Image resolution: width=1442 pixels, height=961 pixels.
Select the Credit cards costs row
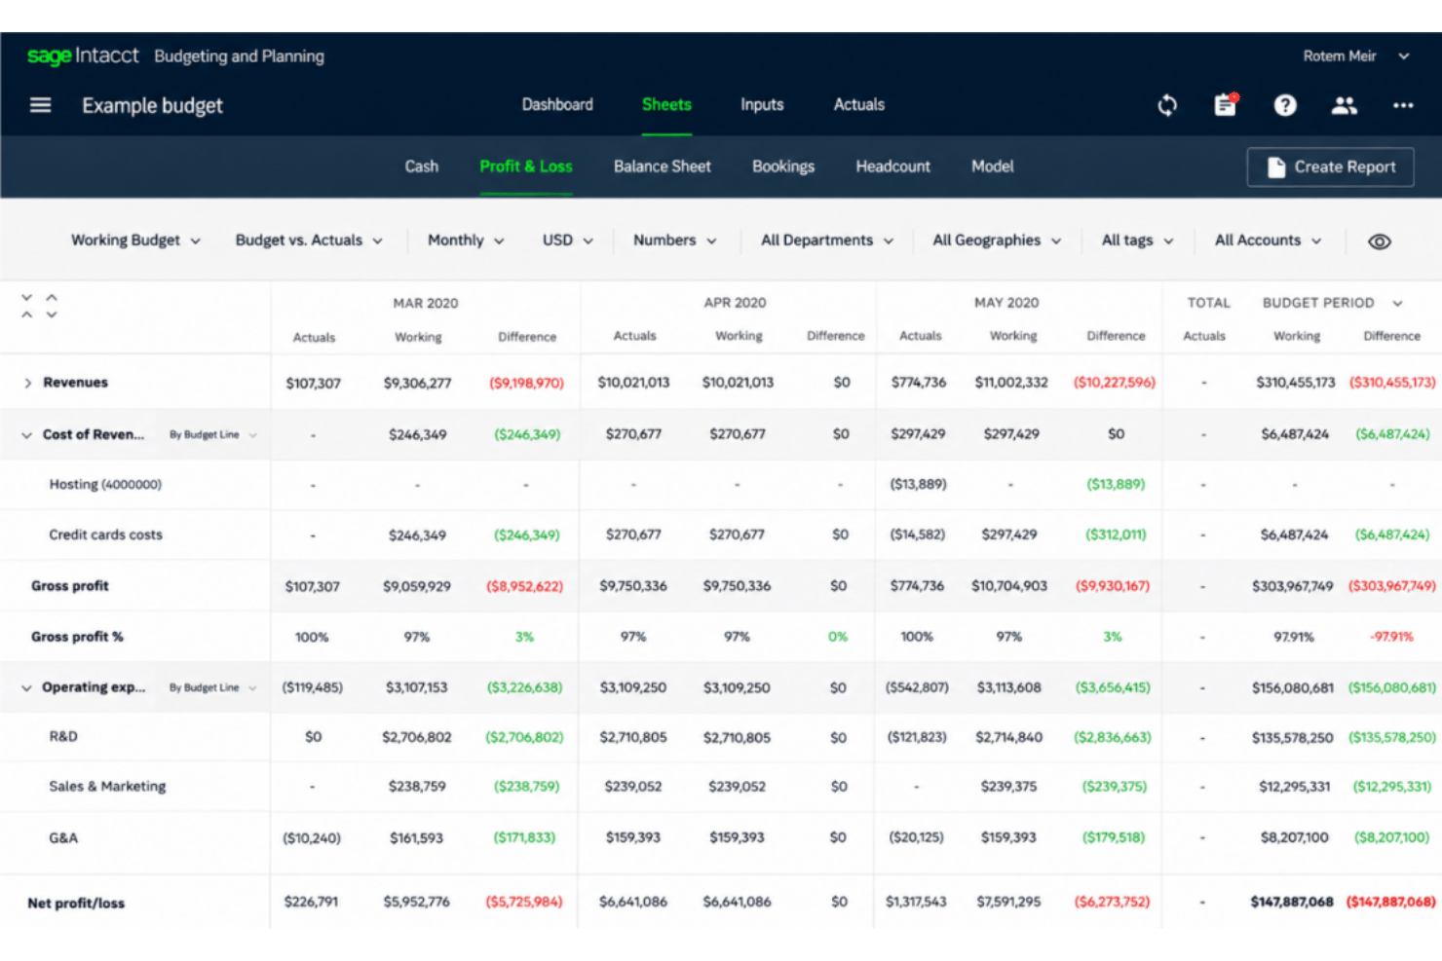105,535
